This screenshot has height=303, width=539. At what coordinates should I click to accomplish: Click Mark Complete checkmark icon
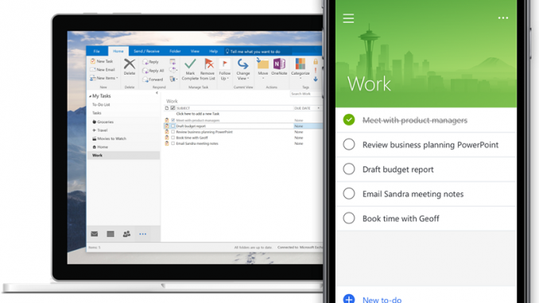(x=190, y=64)
